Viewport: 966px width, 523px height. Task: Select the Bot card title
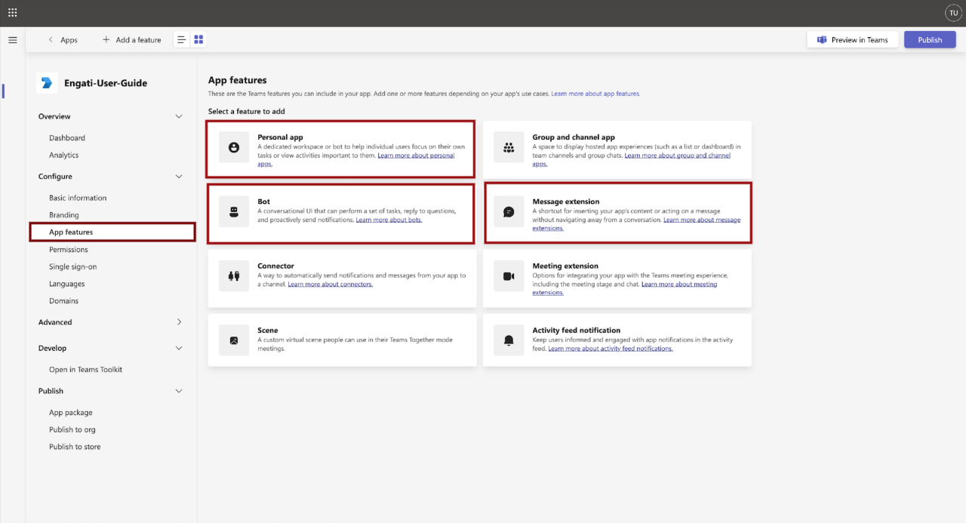[263, 202]
